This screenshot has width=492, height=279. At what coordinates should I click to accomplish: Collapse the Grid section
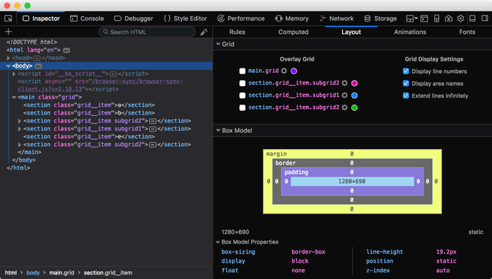click(x=218, y=45)
